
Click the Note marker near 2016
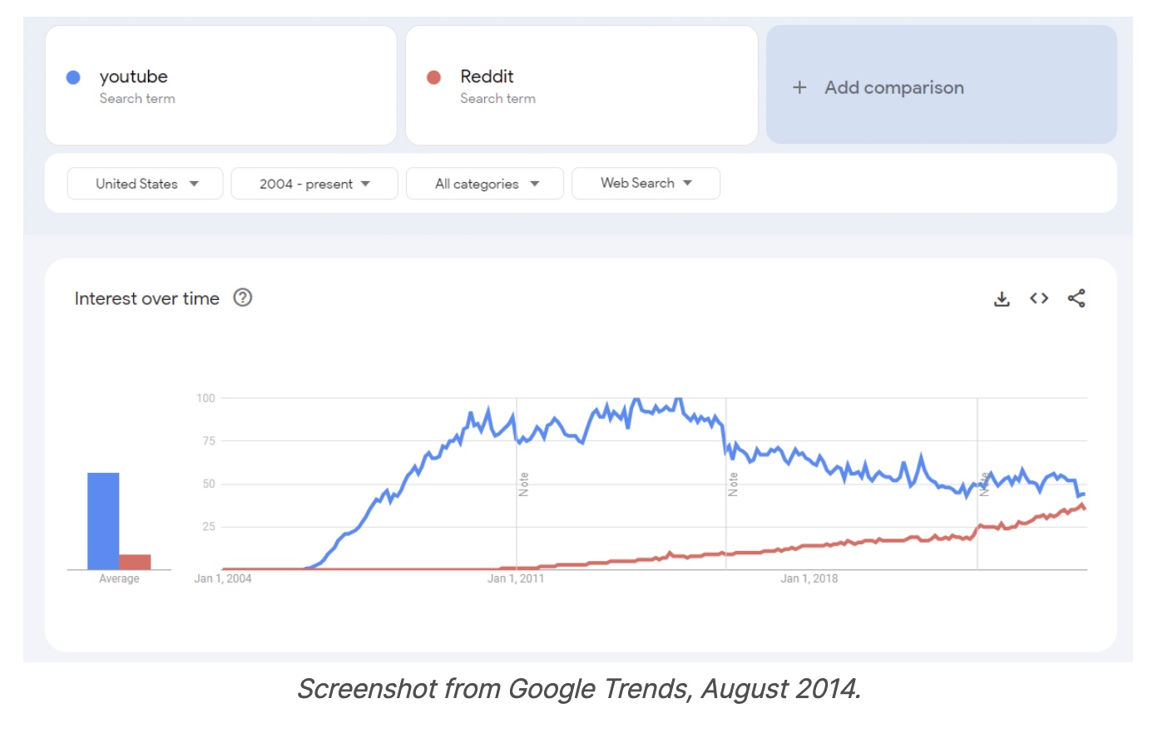pyautogui.click(x=733, y=485)
